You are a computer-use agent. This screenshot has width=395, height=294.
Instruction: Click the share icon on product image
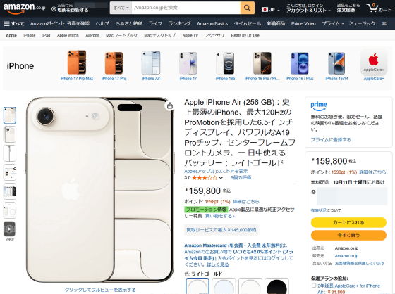click(170, 106)
